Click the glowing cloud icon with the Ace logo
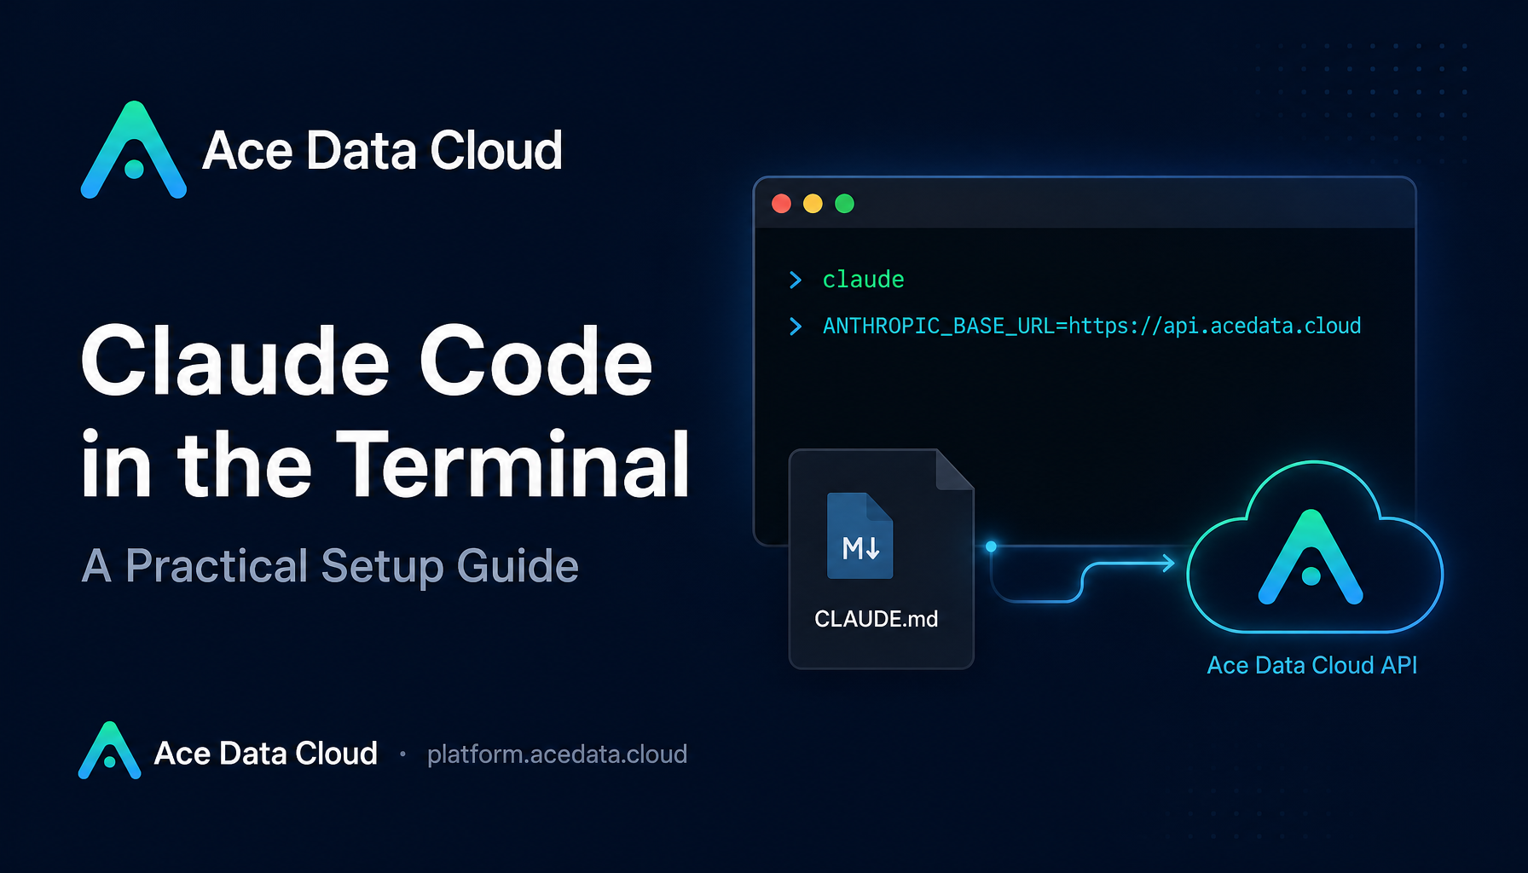This screenshot has width=1528, height=873. pos(1314,547)
